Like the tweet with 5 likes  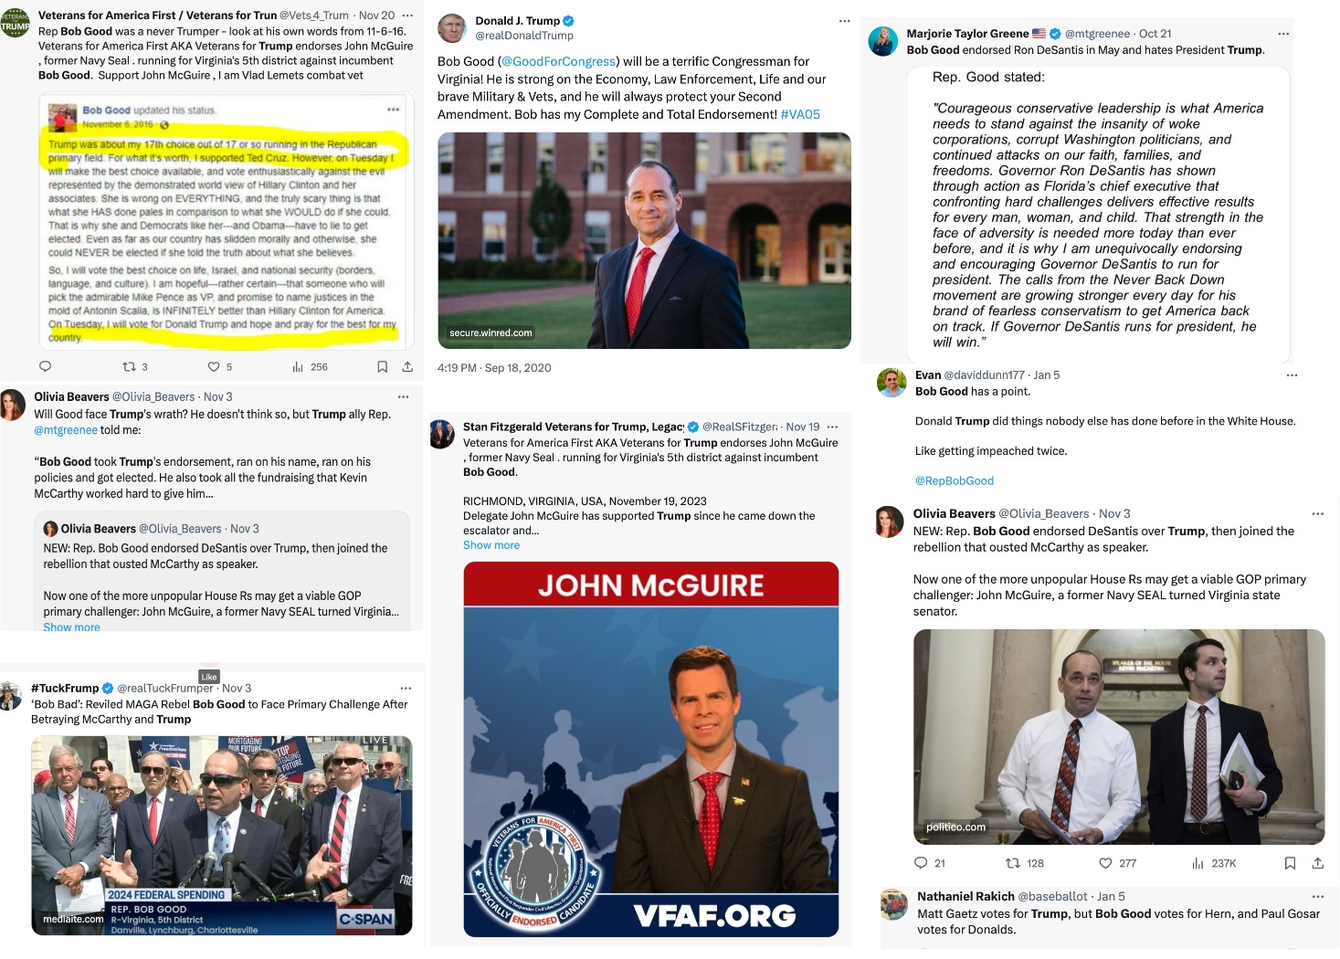tap(219, 367)
